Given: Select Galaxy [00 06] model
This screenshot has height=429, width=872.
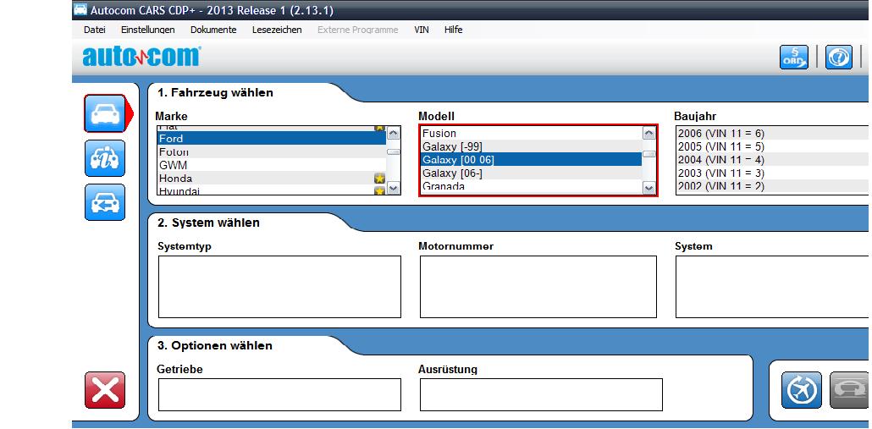Looking at the screenshot, I should (x=531, y=160).
